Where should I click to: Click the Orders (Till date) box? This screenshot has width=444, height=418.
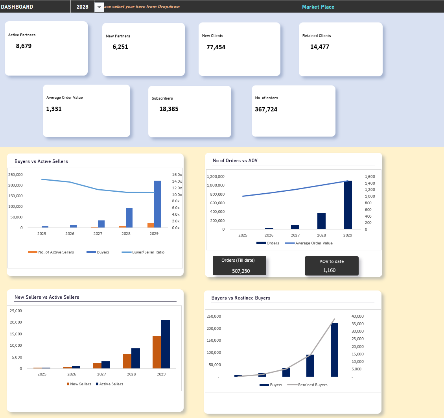239,266
